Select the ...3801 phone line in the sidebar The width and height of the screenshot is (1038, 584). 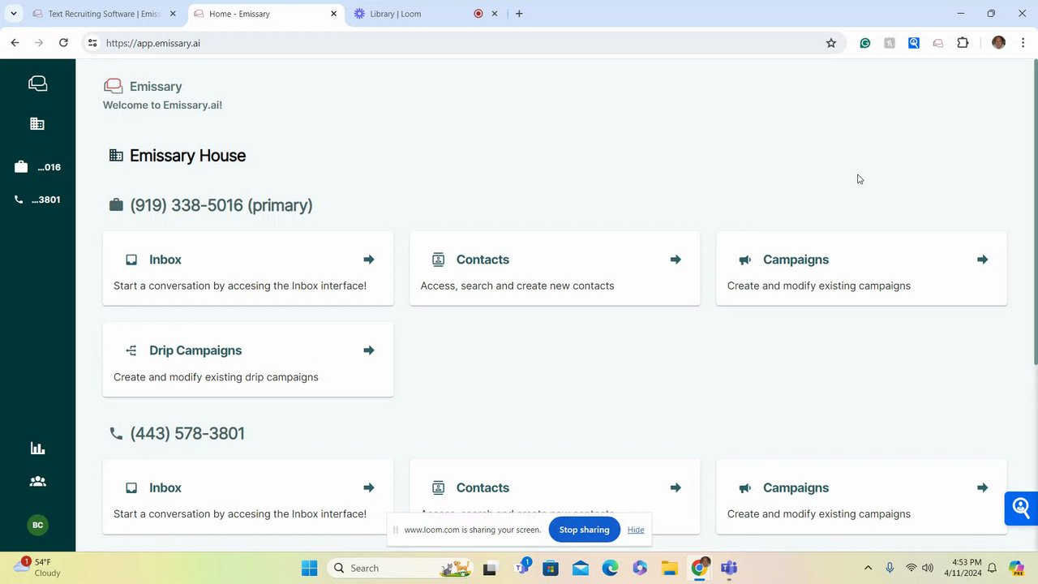(37, 200)
